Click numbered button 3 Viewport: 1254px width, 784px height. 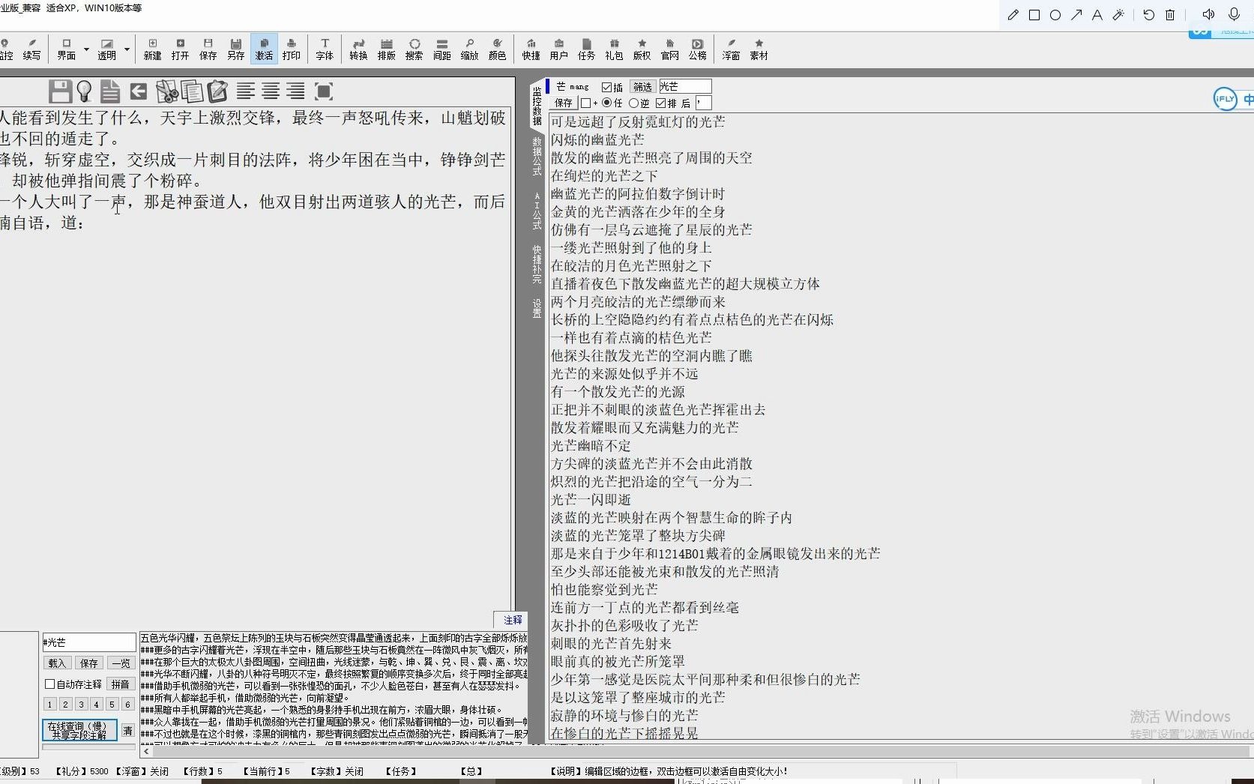(x=81, y=705)
